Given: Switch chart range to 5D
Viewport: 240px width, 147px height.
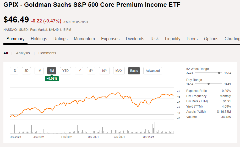Looking at the screenshot, I should 26,71.
